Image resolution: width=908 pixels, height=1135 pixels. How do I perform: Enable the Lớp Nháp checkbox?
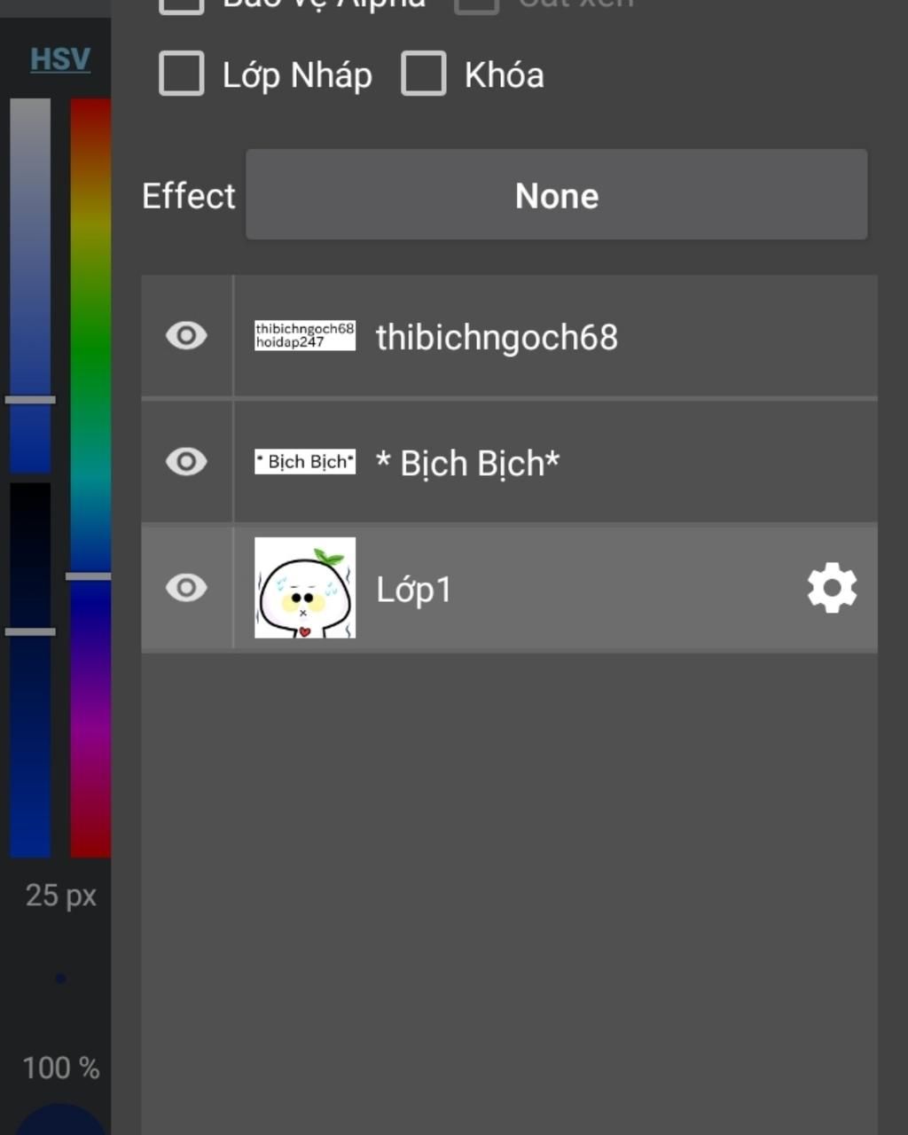[182, 74]
